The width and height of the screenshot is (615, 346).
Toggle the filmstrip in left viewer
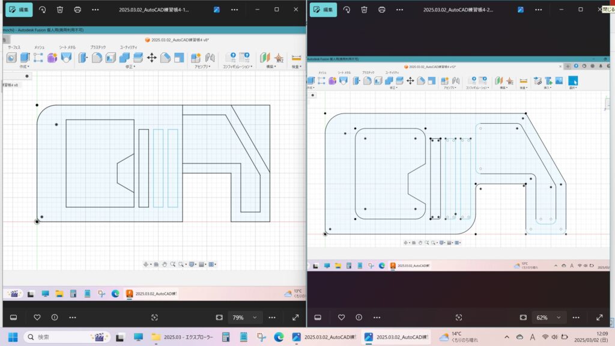[x=14, y=317]
